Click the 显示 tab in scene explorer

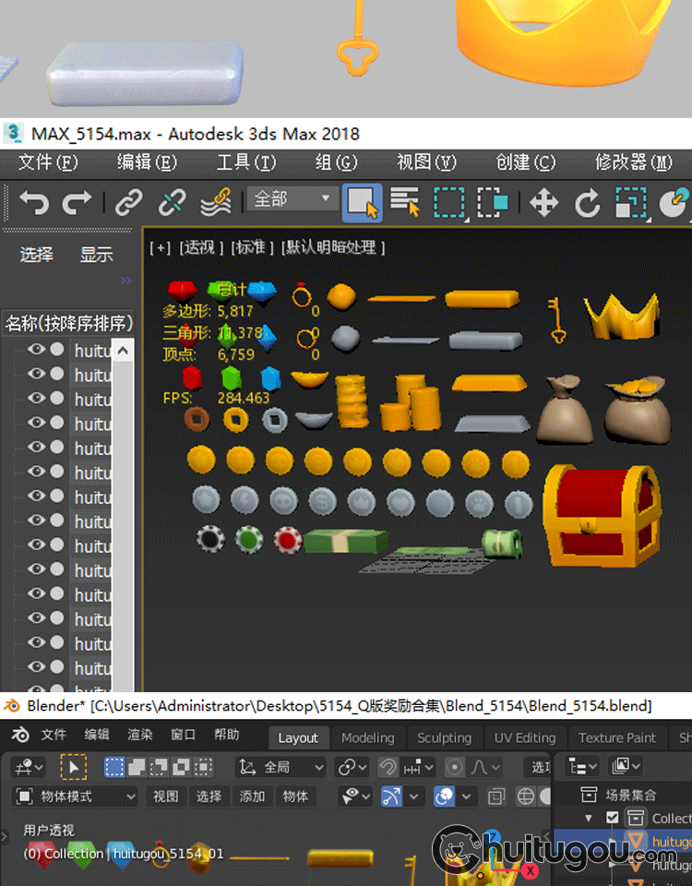96,255
